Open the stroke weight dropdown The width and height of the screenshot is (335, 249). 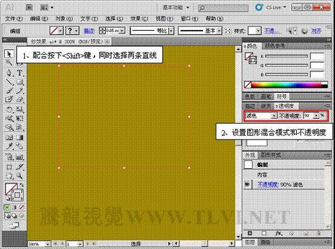pyautogui.click(x=122, y=31)
